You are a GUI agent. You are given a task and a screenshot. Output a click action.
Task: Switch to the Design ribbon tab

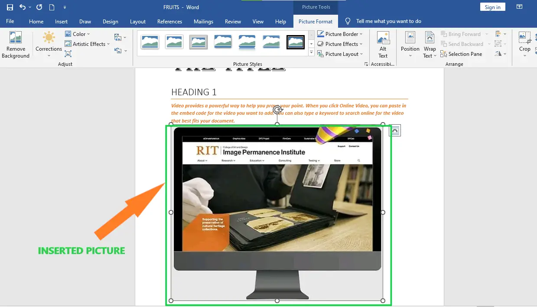[111, 21]
